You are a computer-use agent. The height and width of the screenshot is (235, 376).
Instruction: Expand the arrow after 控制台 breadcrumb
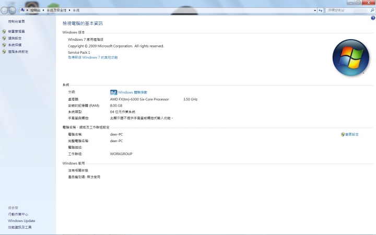click(43, 10)
